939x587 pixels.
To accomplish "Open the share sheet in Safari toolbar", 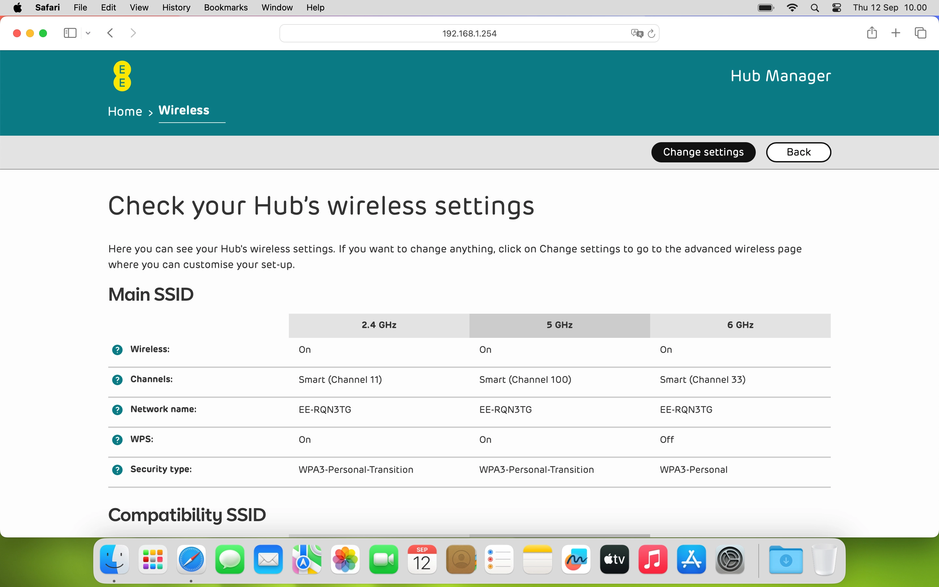I will coord(872,33).
